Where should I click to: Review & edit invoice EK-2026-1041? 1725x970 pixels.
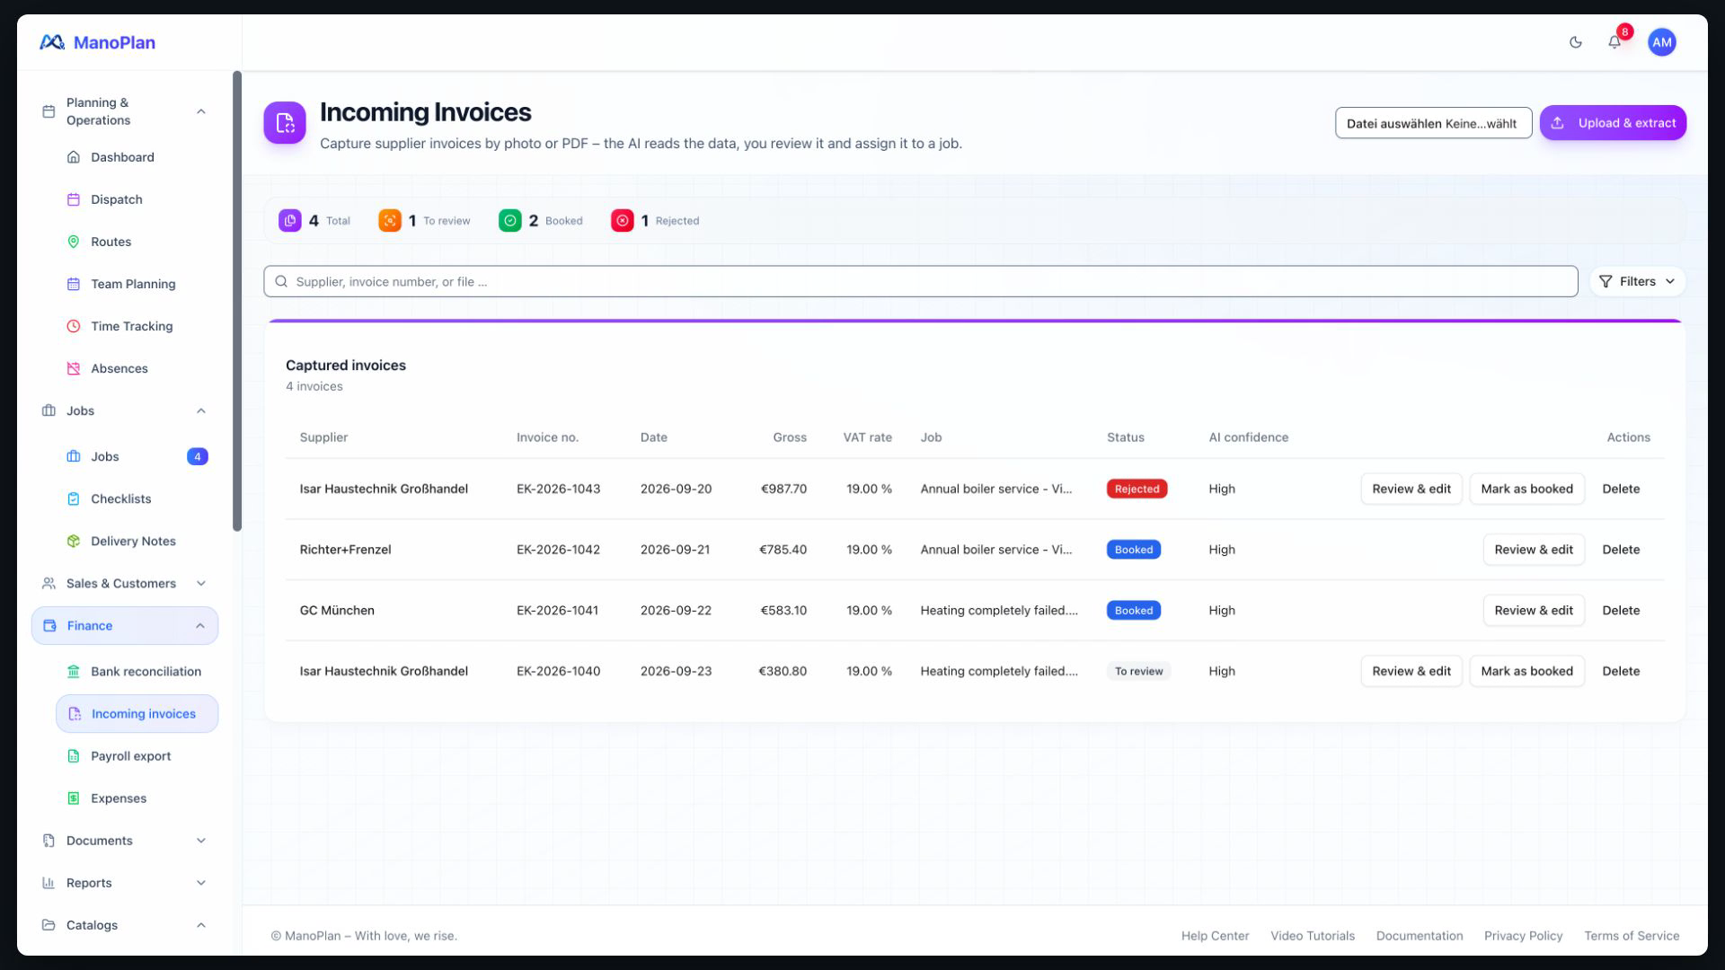click(1534, 611)
